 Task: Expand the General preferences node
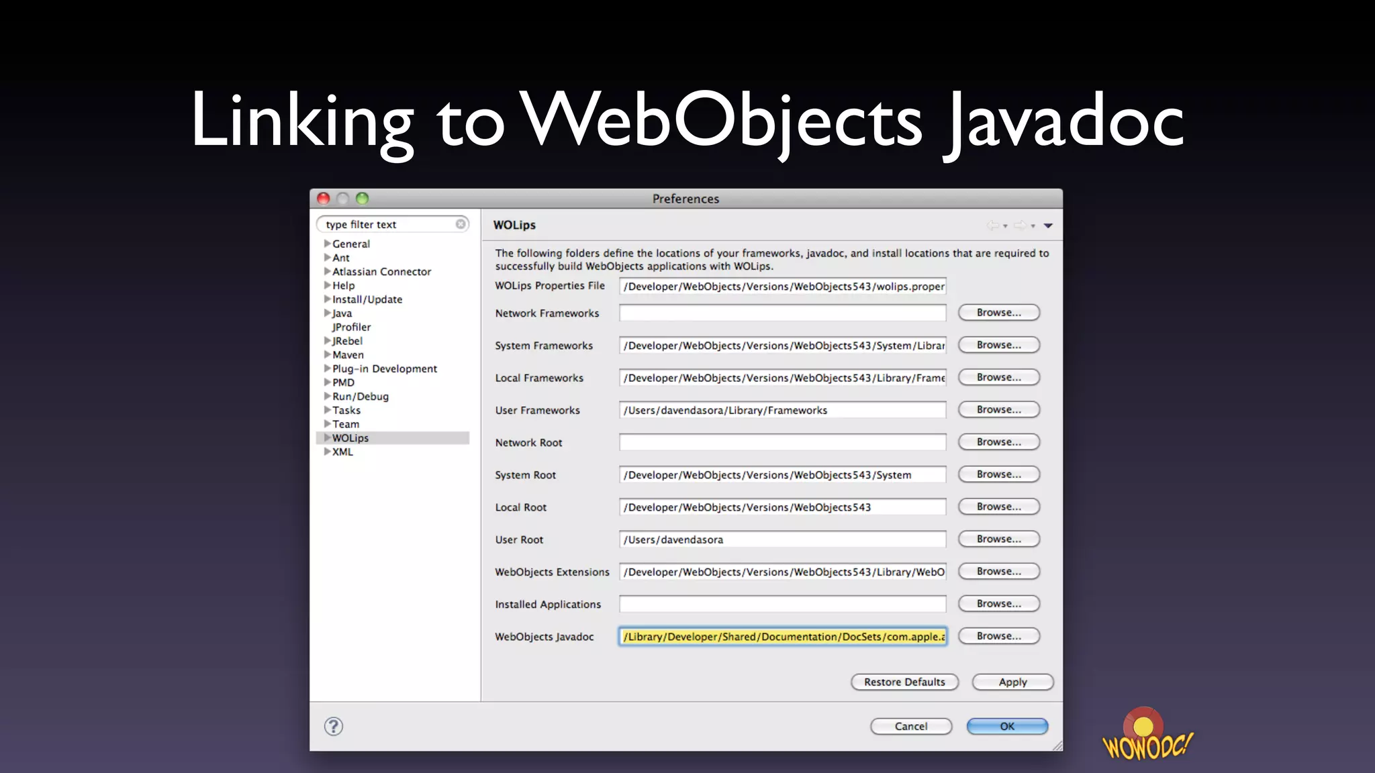327,244
